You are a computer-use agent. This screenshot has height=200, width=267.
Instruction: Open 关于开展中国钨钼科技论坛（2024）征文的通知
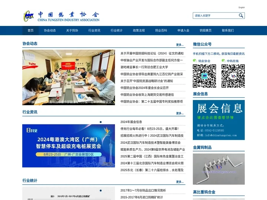click(152, 53)
